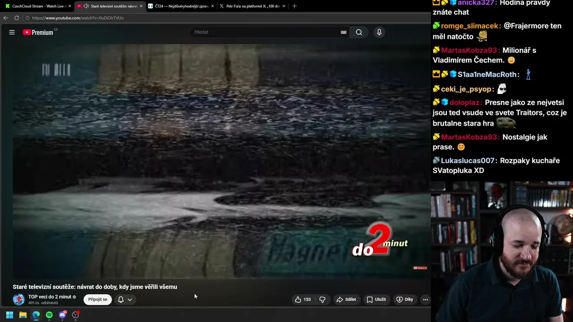Open Microsoft Edge from taskbar
Screen dimensions: 573x322
pos(36,315)
